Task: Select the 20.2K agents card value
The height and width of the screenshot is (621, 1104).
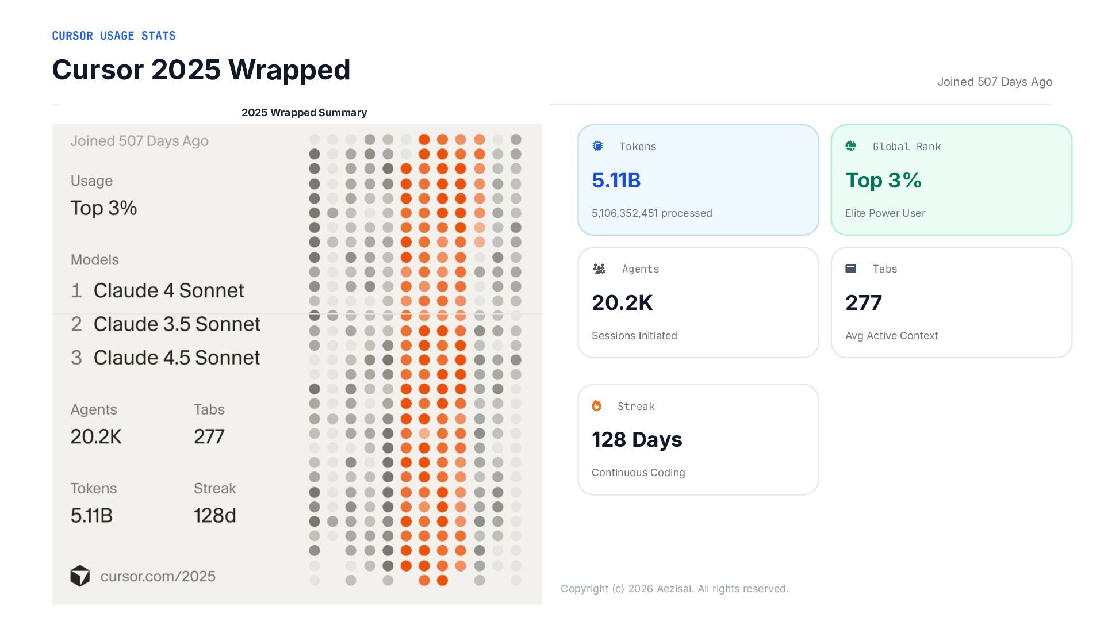Action: [x=622, y=302]
